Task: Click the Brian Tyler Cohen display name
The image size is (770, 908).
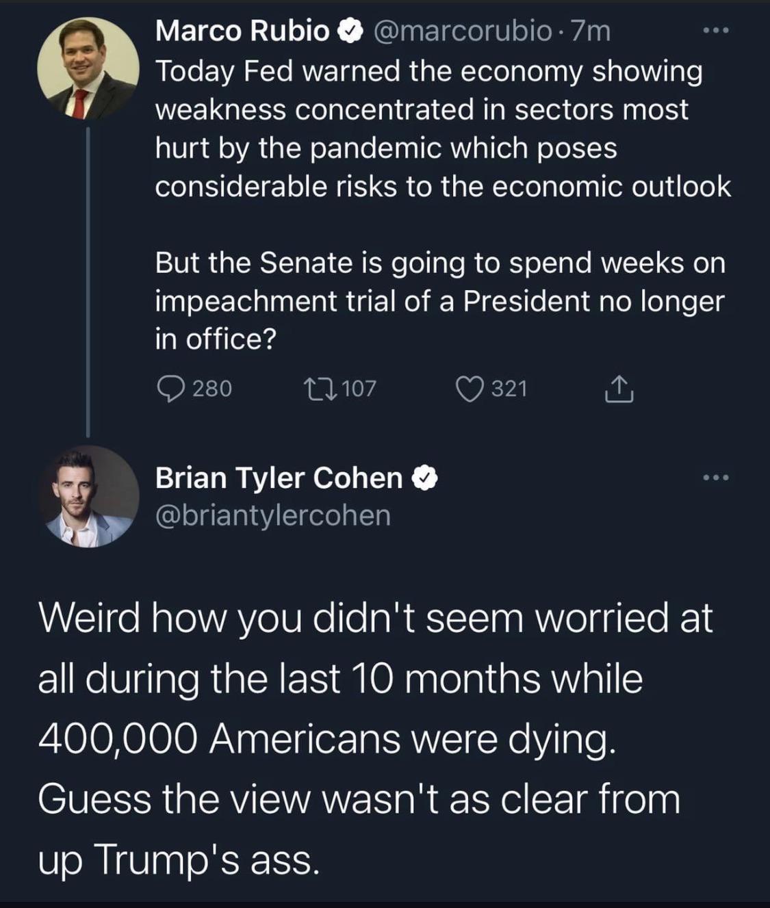Action: click(279, 478)
